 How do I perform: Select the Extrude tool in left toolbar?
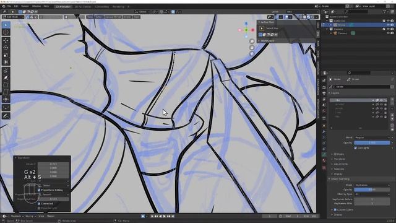(6, 71)
